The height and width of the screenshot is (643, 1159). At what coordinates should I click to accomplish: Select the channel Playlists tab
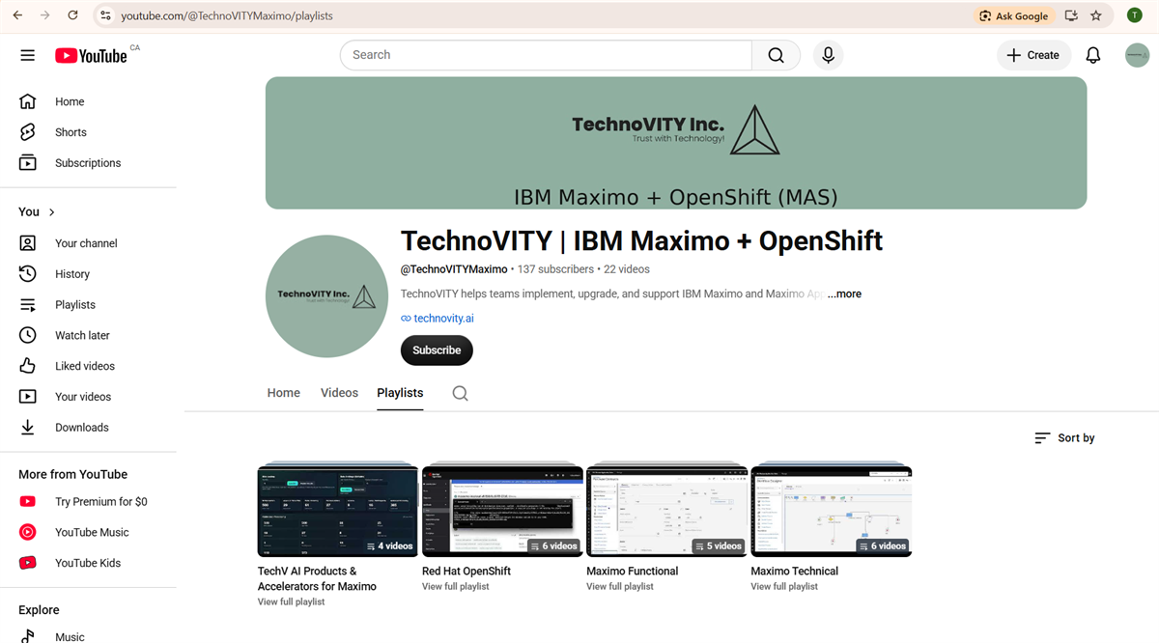click(x=400, y=393)
